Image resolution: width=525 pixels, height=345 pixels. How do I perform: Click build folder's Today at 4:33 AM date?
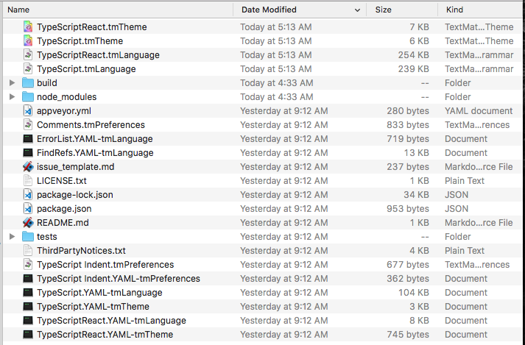pyautogui.click(x=277, y=83)
